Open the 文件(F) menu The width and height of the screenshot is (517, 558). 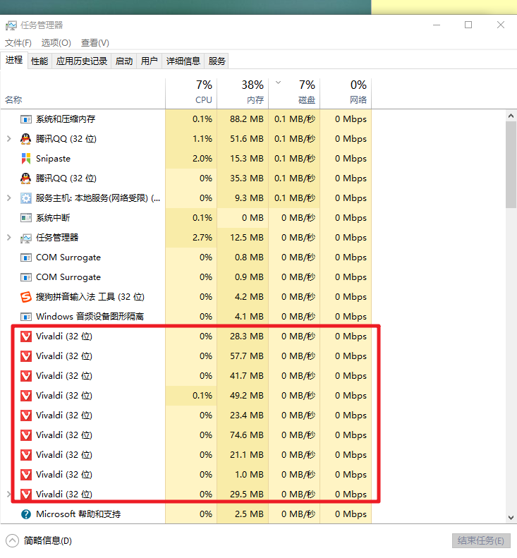pyautogui.click(x=18, y=43)
